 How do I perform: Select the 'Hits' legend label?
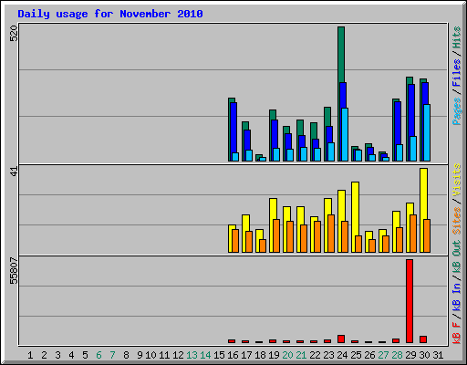point(456,37)
